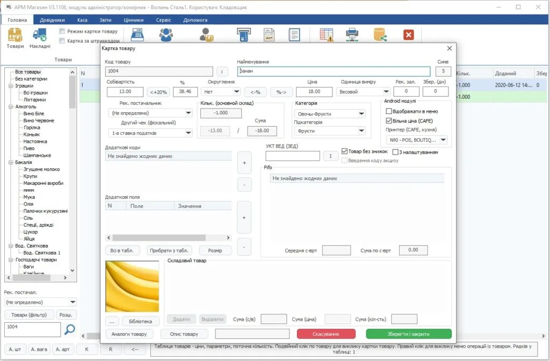Viewport: 550px width, 361px height.
Task: Click the POS terminal icon
Action: [244, 35]
